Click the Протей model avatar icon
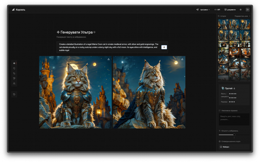Image resolution: width=260 pixels, height=162 pixels. coord(223,88)
